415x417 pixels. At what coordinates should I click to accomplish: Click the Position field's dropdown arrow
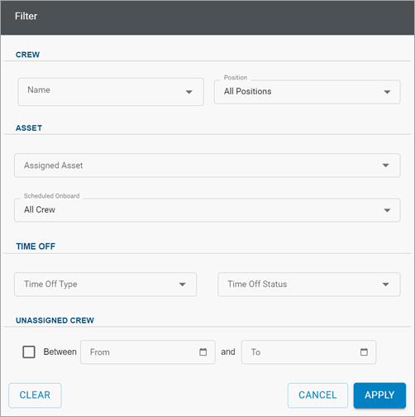[387, 92]
